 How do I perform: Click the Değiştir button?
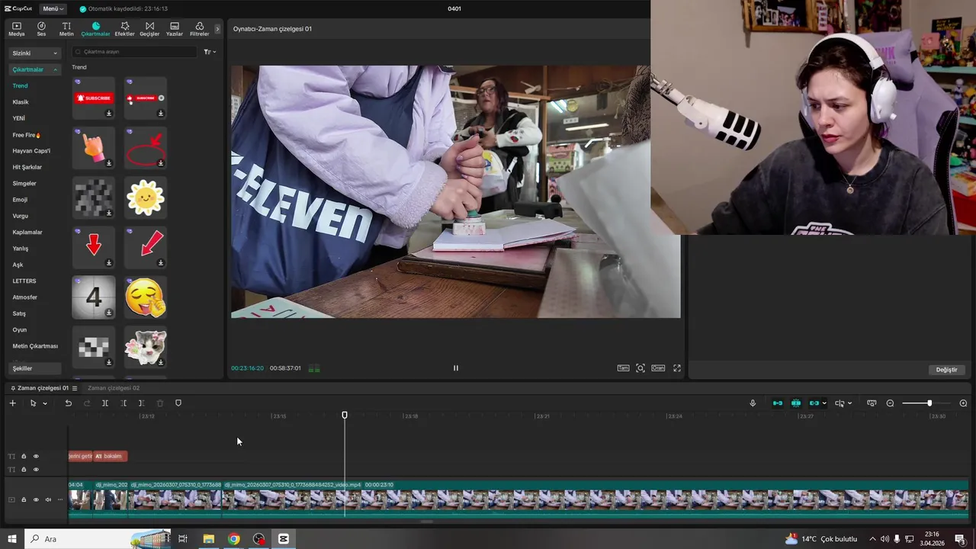946,370
